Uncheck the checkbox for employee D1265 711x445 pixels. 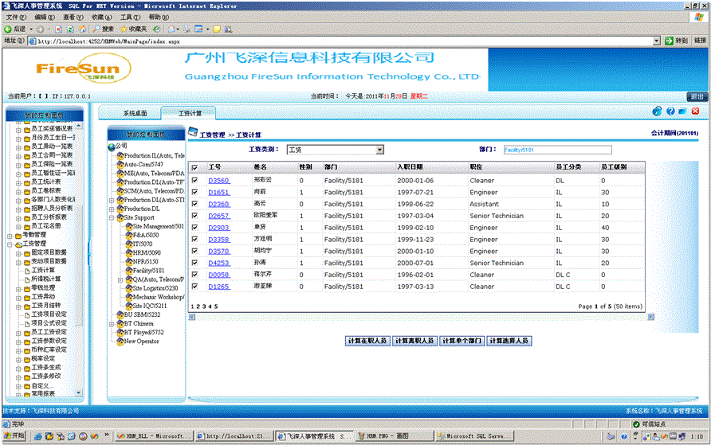(x=194, y=287)
